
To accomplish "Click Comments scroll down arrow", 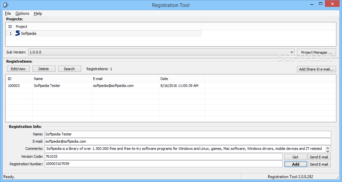I will click(x=328, y=151).
